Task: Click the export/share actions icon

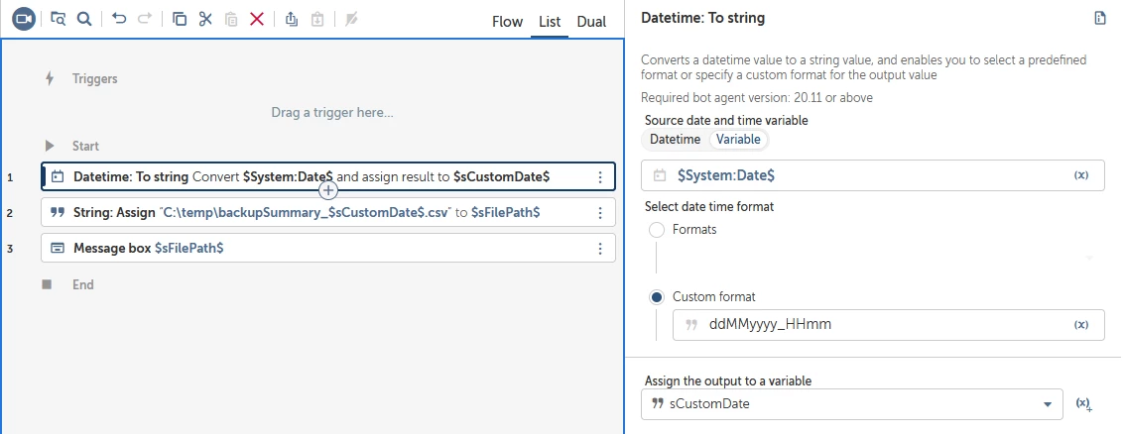Action: [291, 19]
